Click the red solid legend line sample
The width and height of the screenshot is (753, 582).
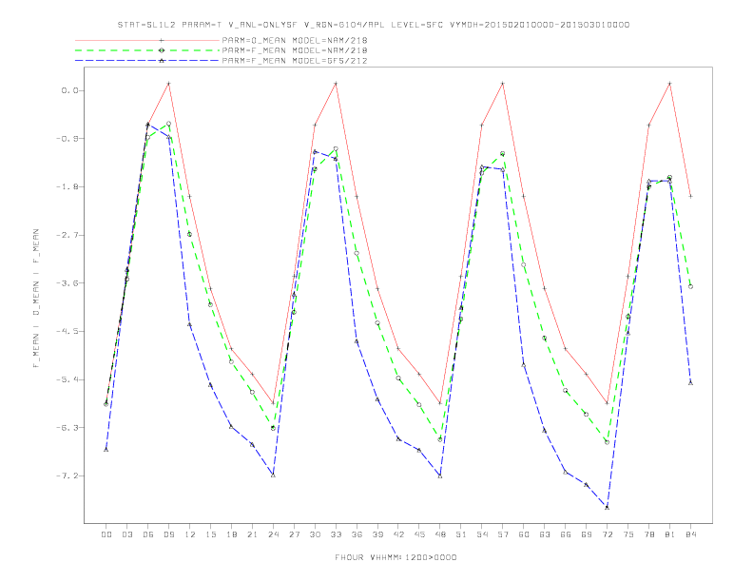click(147, 40)
